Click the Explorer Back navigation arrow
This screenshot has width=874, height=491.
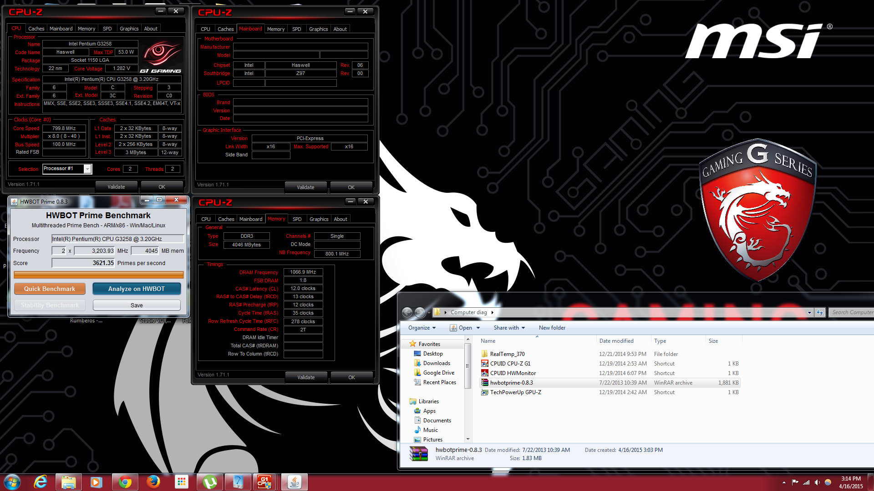(407, 312)
